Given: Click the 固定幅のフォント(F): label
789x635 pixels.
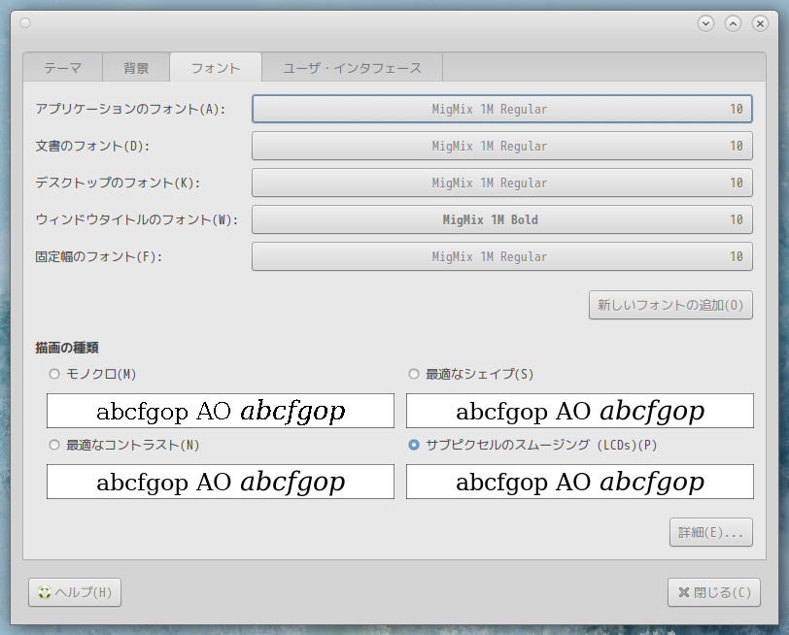Looking at the screenshot, I should [x=99, y=256].
